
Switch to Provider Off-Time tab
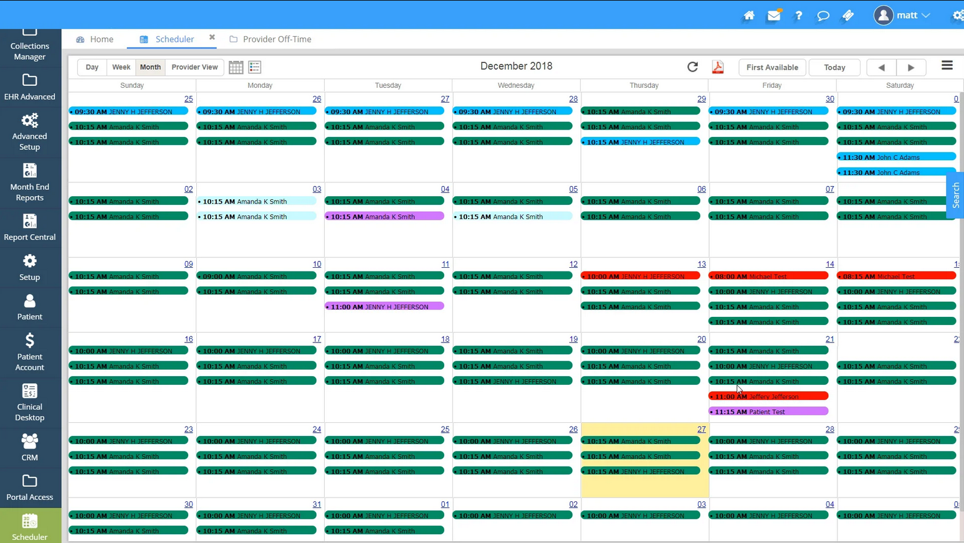270,39
